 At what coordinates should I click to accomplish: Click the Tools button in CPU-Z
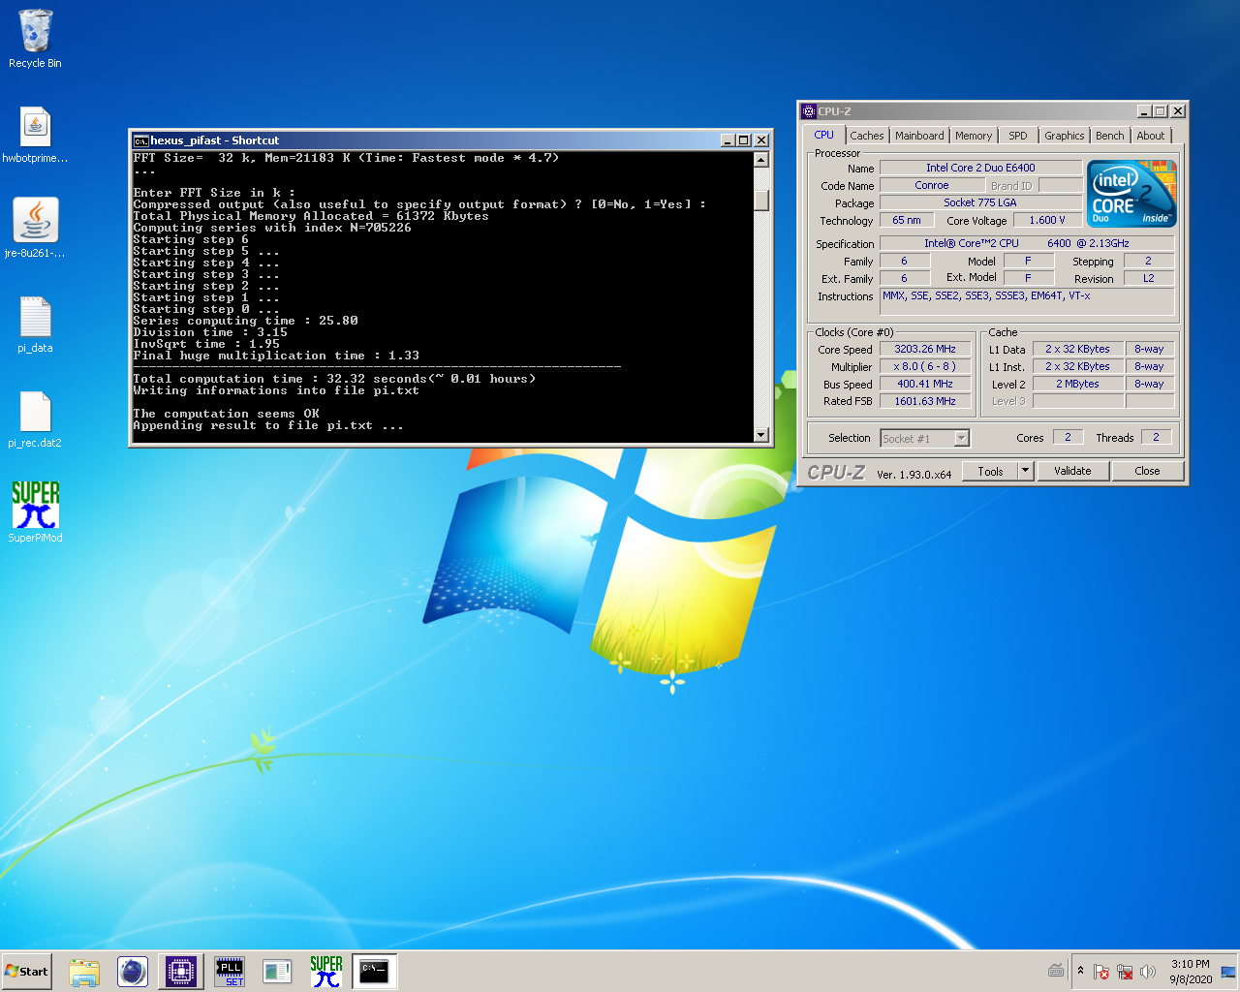pos(991,471)
